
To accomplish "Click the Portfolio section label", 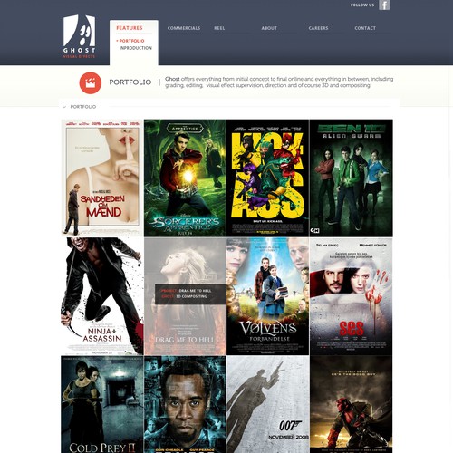I will point(83,107).
